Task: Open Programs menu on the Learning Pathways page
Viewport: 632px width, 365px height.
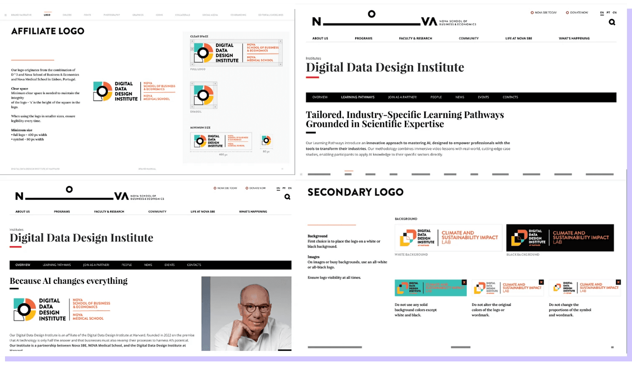Action: [x=363, y=39]
